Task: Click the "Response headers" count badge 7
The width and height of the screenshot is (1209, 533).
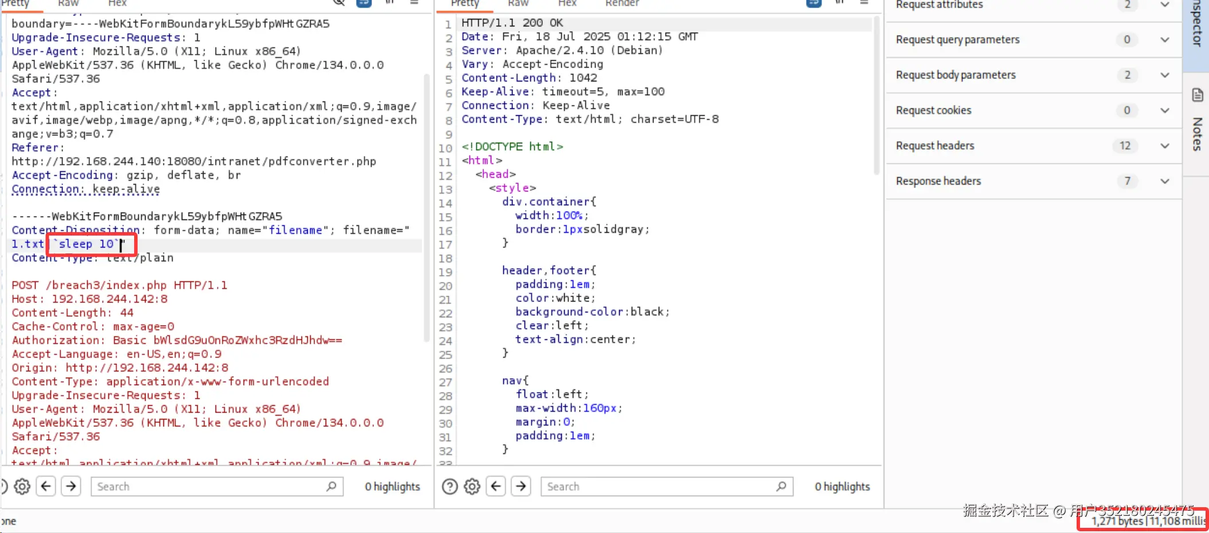Action: pyautogui.click(x=1128, y=181)
